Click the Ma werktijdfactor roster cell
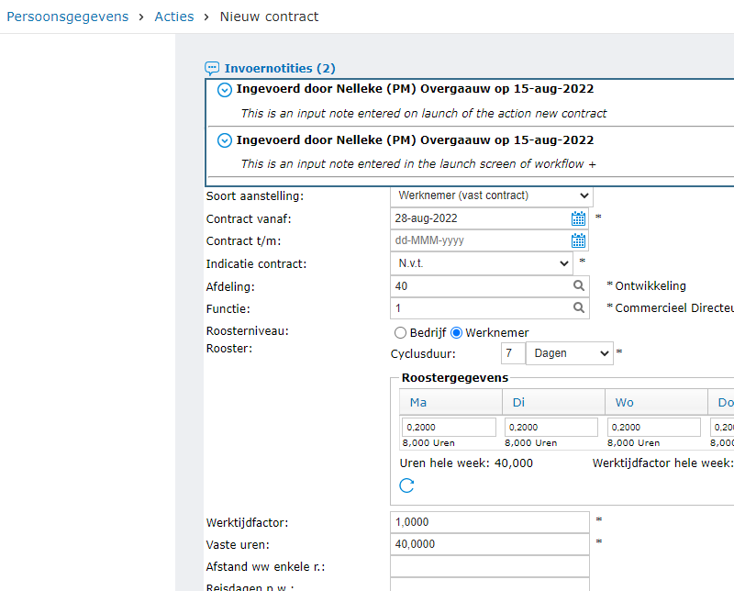Viewport: 734px width, 591px height. (x=448, y=426)
